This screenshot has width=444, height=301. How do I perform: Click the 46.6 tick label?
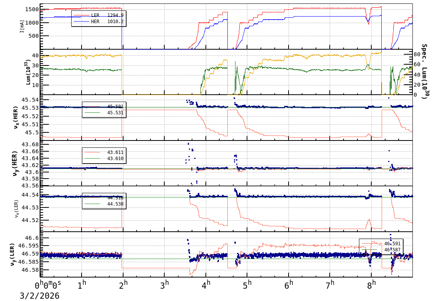(32, 238)
